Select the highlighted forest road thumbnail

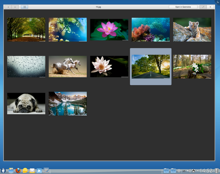tap(151, 66)
